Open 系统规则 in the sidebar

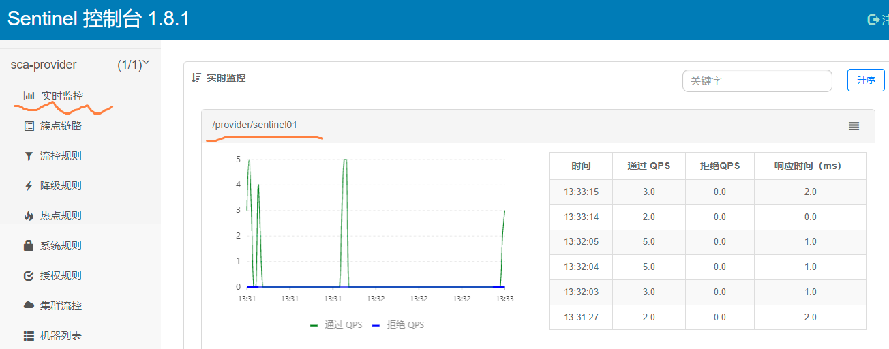coord(61,246)
